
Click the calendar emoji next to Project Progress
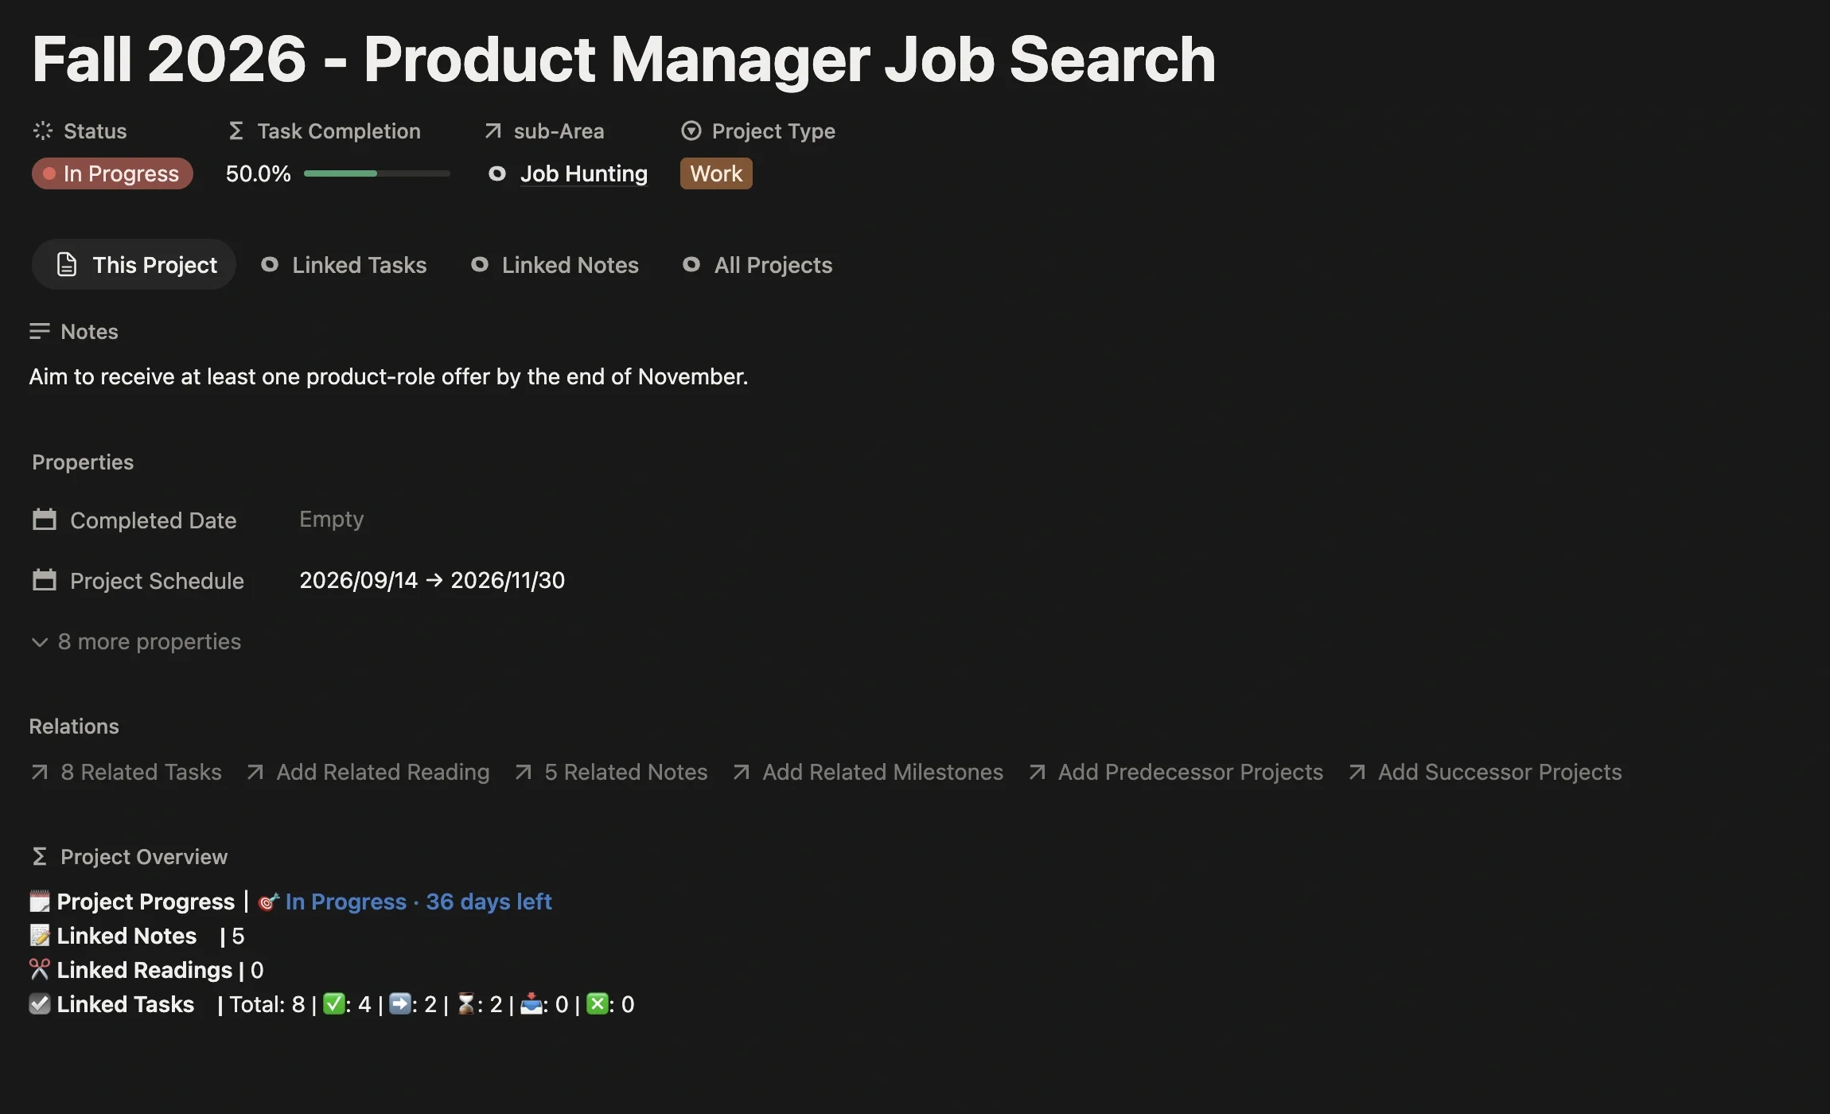40,902
